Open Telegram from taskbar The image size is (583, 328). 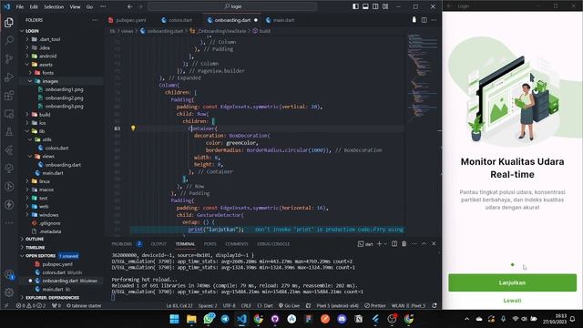(x=225, y=319)
